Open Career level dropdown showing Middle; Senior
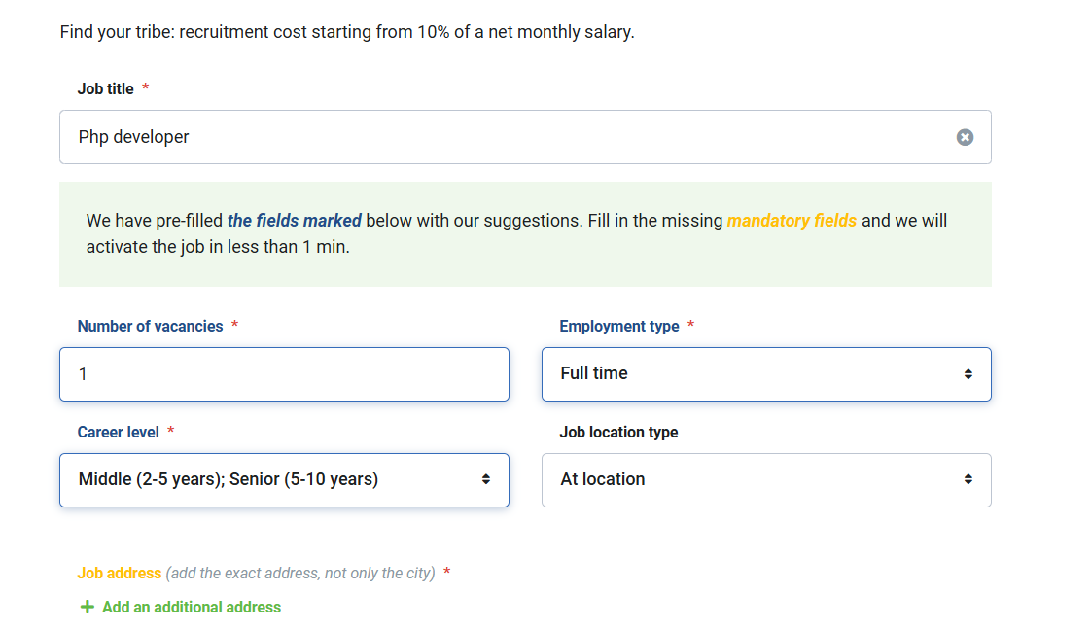Screen dimensions: 1091x629 (x=284, y=480)
